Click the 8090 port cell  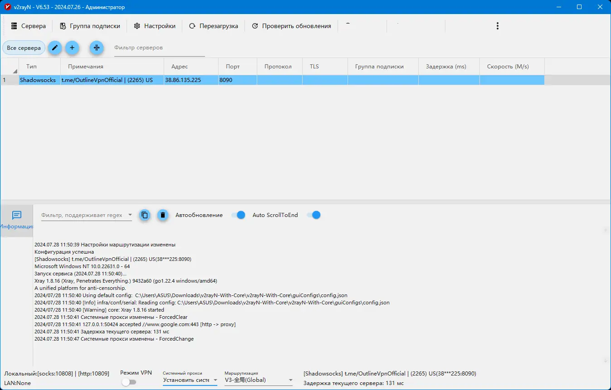click(238, 80)
